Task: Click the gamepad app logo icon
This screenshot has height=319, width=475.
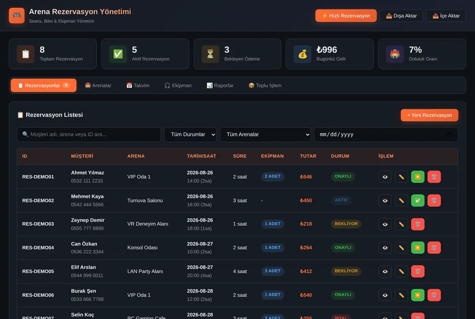Action: point(17,15)
